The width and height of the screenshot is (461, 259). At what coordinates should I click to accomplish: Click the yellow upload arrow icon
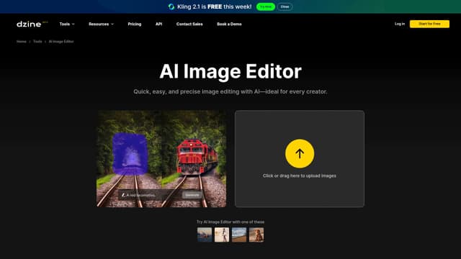tap(300, 153)
